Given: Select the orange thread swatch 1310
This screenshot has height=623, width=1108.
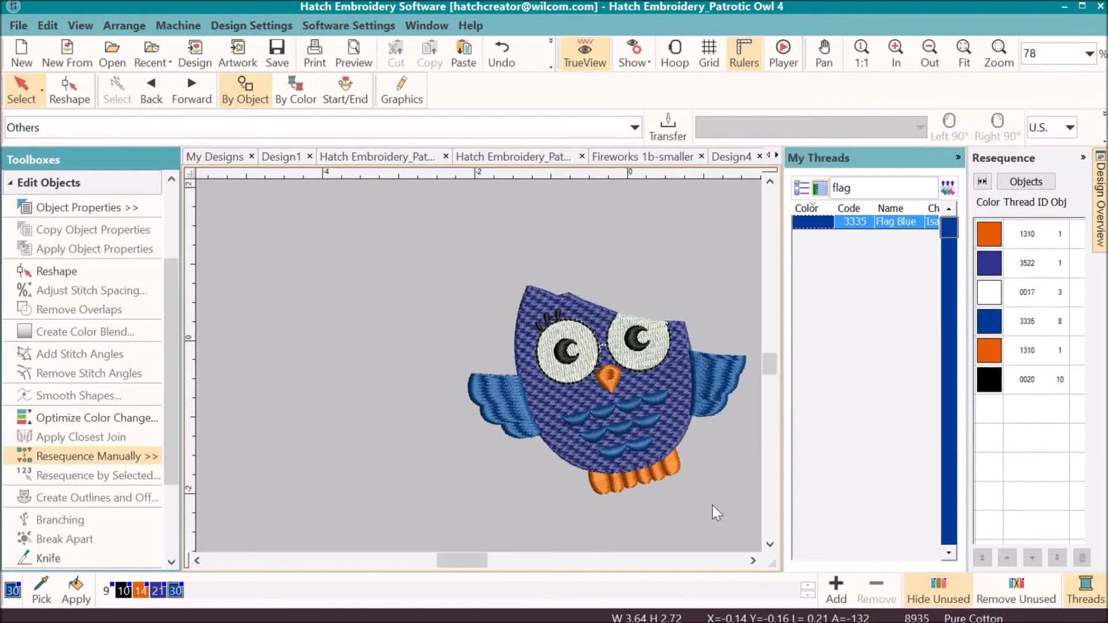Looking at the screenshot, I should click(988, 233).
